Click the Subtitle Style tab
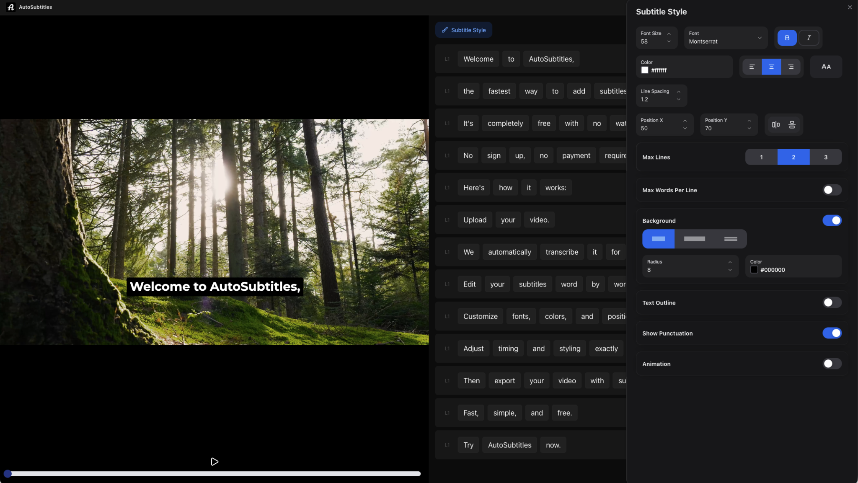This screenshot has height=483, width=858. (x=463, y=30)
